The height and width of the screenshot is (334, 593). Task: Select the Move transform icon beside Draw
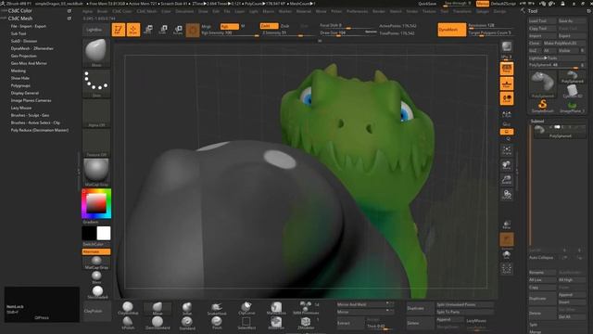(148, 30)
